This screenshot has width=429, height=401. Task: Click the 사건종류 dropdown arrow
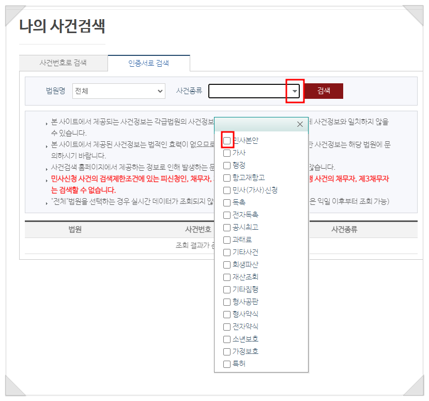coord(295,91)
